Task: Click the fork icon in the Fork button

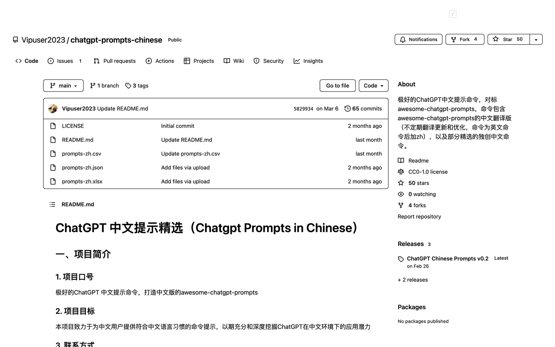Action: (x=454, y=39)
